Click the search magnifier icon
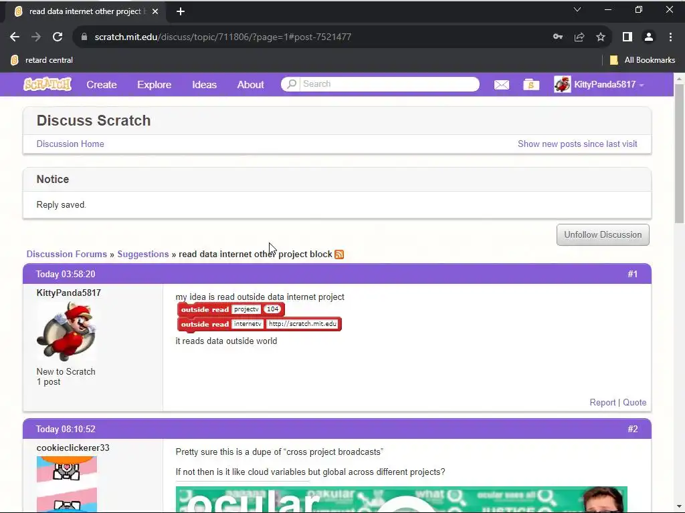Viewport: 685px width, 513px height. tap(292, 83)
